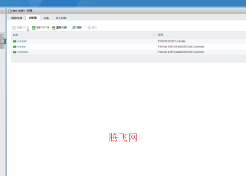The height and width of the screenshot is (176, 246).
Task: Click the 软件 iSCSI green icon
Action: (34, 28)
